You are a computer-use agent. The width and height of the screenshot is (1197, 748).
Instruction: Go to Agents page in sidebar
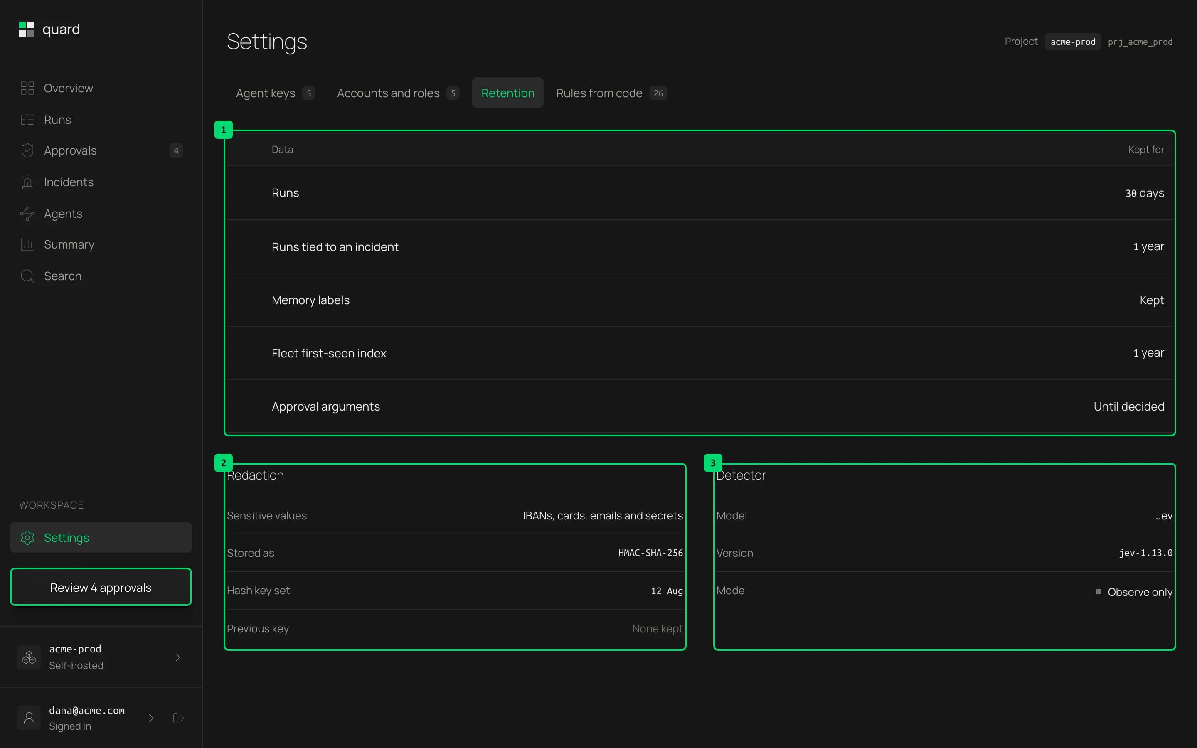coord(101,214)
